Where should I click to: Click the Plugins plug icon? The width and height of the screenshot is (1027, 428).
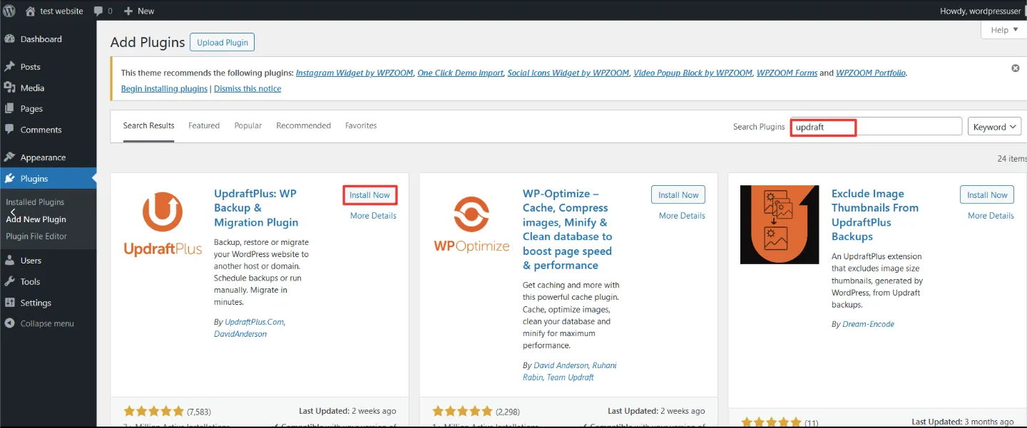tap(9, 179)
